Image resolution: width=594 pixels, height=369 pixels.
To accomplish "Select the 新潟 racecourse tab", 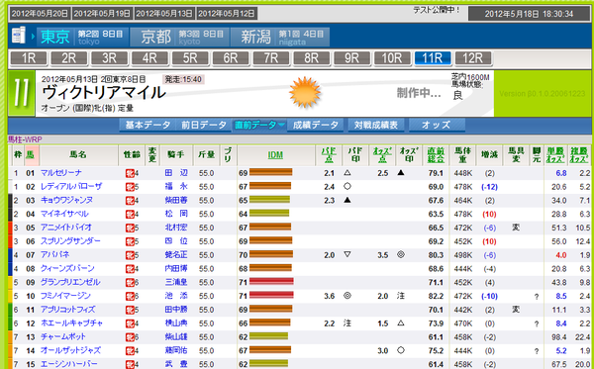I will (x=280, y=37).
